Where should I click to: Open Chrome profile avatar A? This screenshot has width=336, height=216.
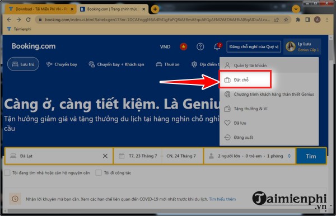coord(317,20)
